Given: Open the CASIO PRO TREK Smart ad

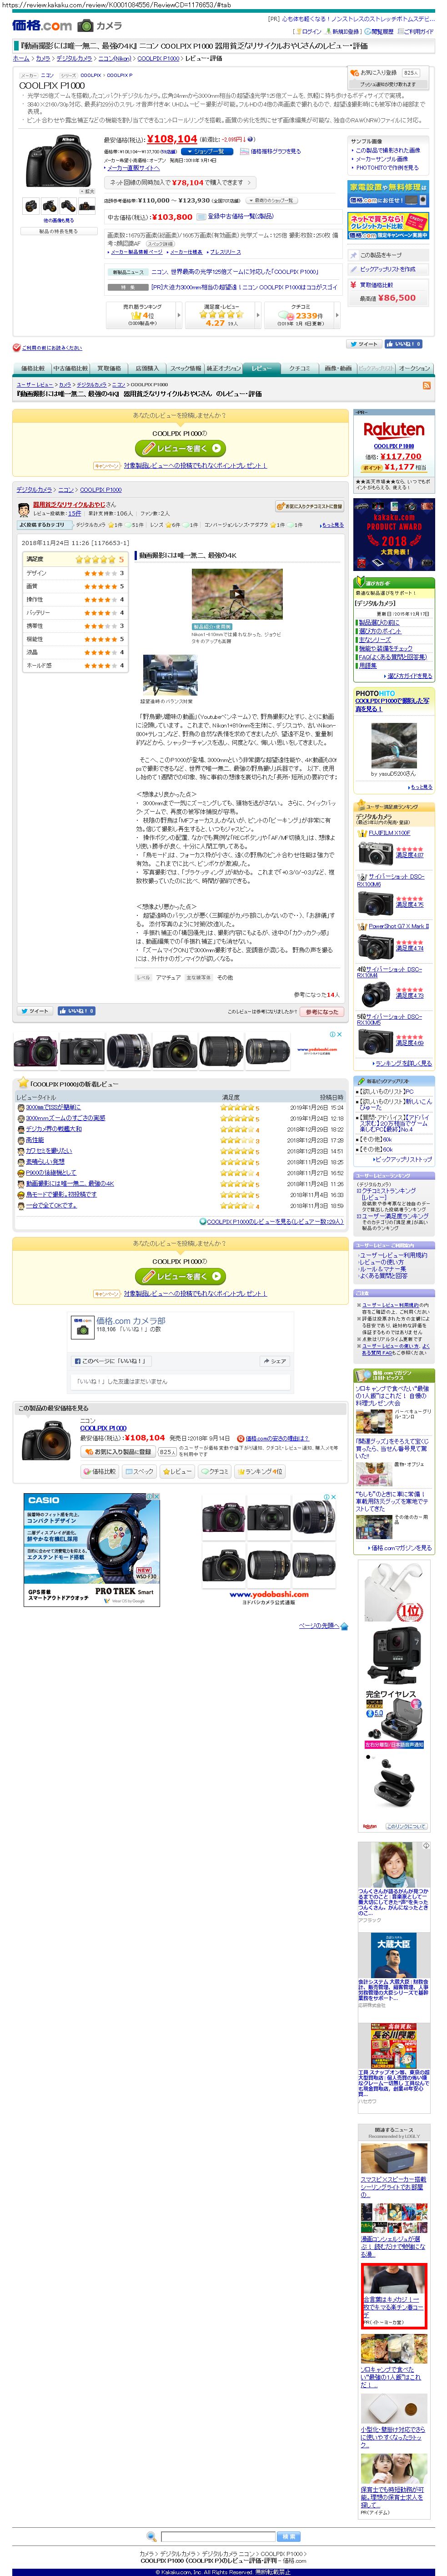Looking at the screenshot, I should (91, 1549).
